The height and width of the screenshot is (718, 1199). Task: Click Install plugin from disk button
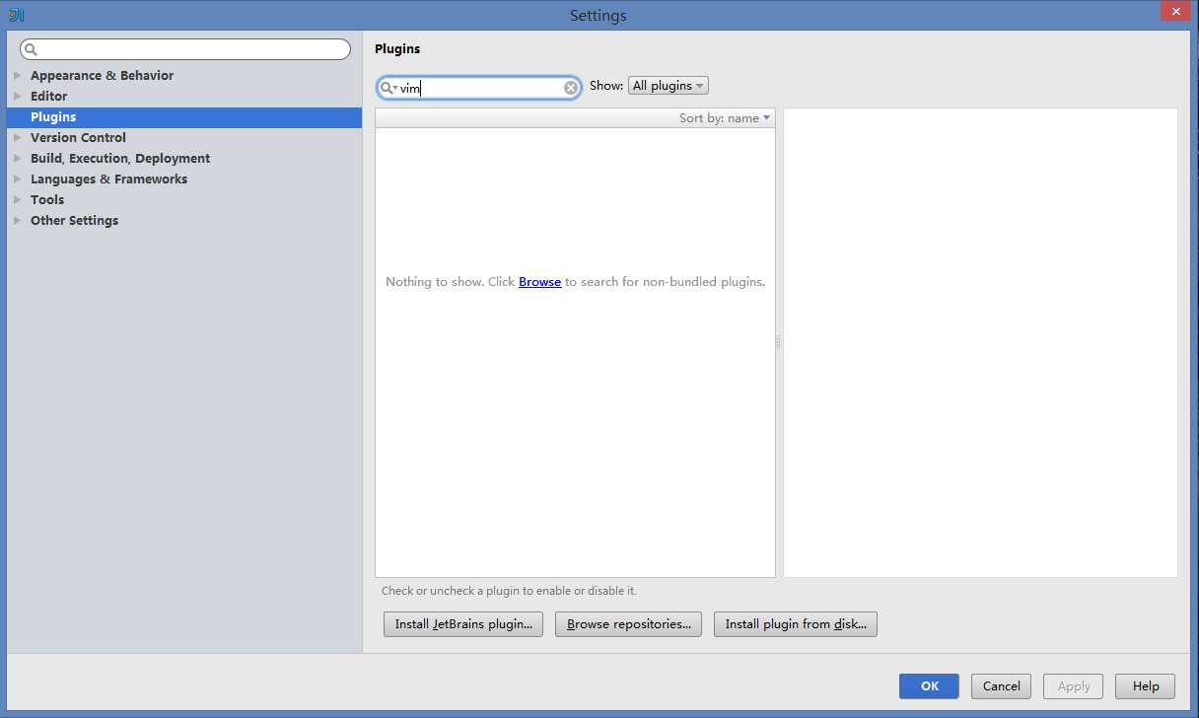796,624
